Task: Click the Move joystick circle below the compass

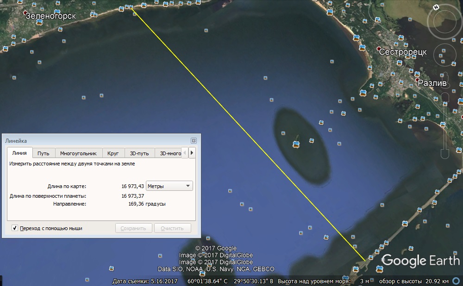Action: click(444, 55)
